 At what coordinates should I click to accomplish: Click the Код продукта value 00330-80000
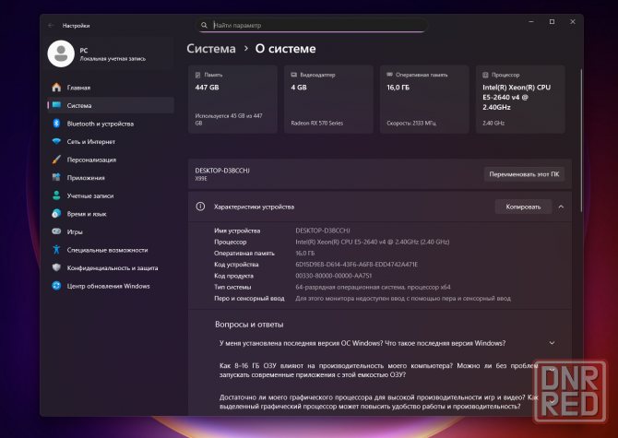333,276
